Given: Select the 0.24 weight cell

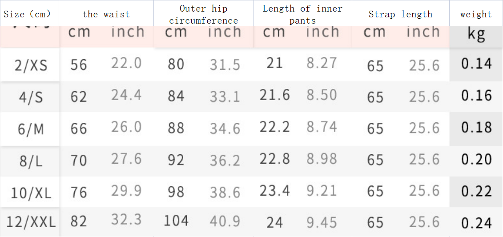Looking at the screenshot, I should pos(476,223).
